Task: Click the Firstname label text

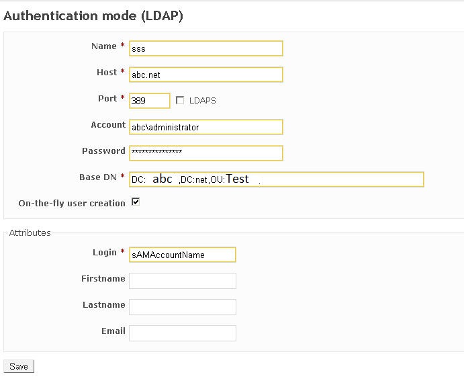Action: (103, 279)
